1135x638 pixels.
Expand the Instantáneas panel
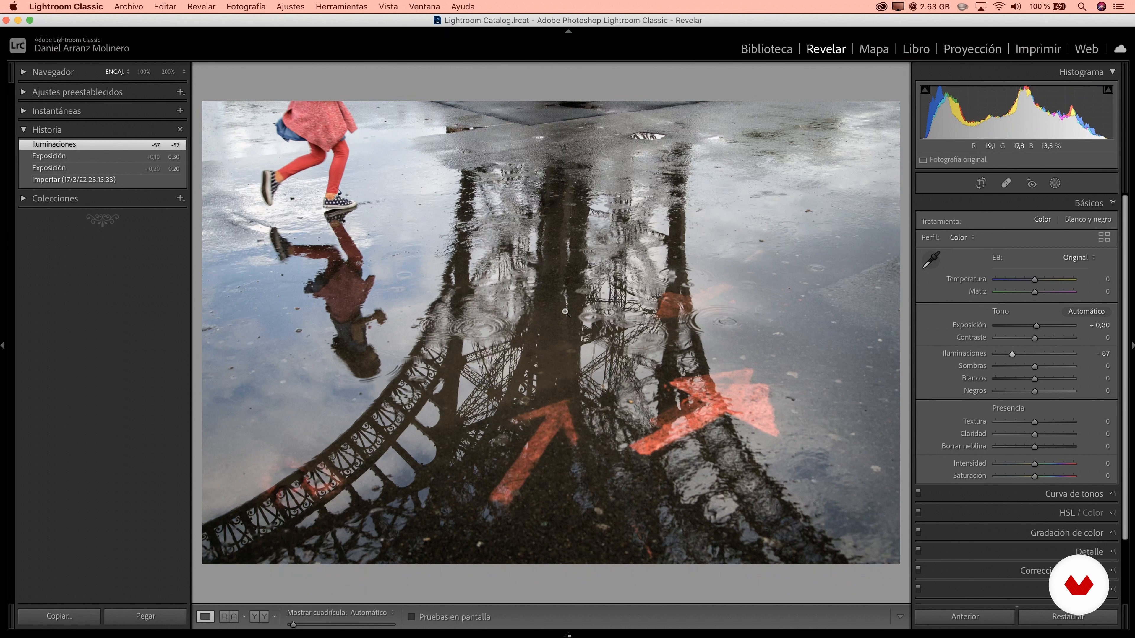[x=23, y=110]
